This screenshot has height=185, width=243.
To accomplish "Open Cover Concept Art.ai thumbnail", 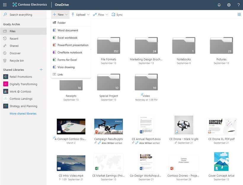I will click(221, 162).
